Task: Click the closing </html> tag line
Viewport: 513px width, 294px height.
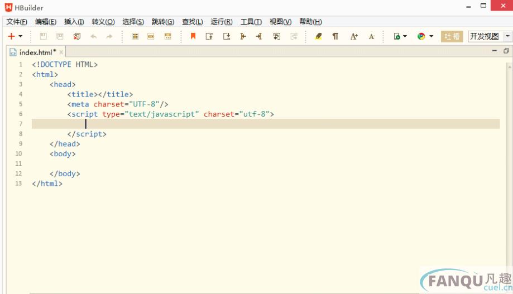Action: tap(47, 183)
